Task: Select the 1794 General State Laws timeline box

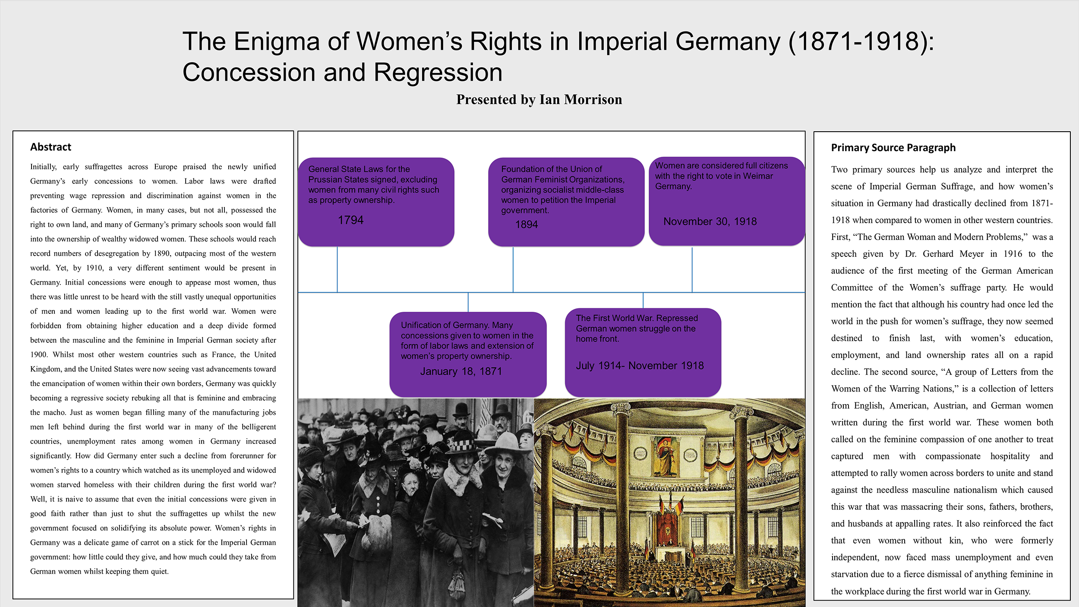Action: coord(376,202)
